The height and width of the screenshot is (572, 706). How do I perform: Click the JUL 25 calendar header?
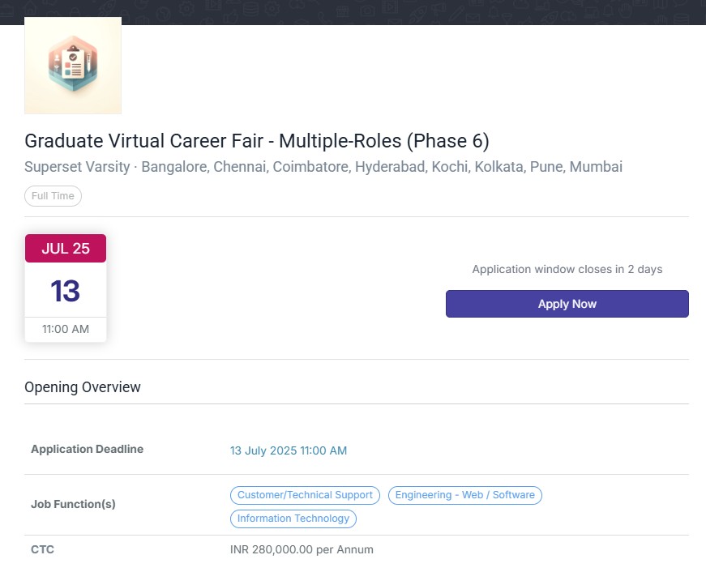[66, 249]
